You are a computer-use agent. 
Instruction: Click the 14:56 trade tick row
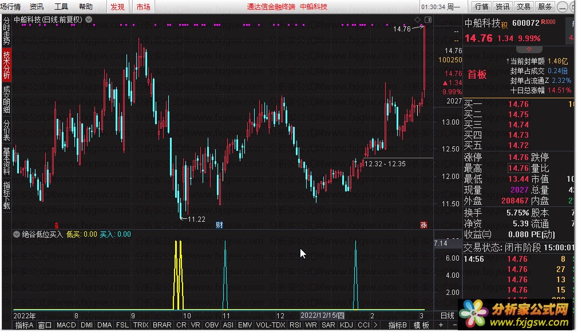(x=518, y=259)
